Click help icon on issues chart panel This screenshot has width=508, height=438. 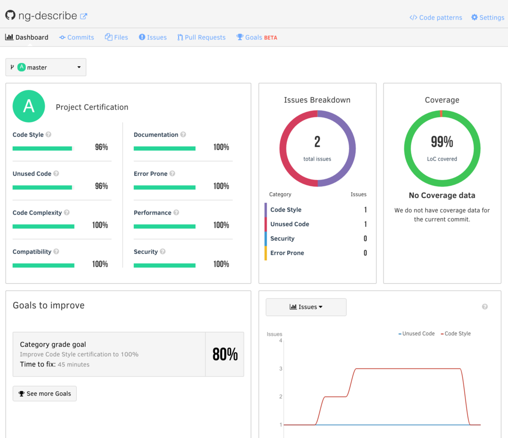[485, 307]
